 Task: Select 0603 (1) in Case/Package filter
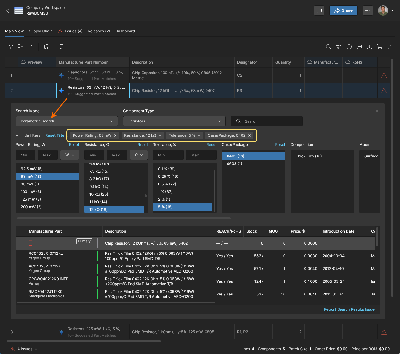tap(234, 164)
